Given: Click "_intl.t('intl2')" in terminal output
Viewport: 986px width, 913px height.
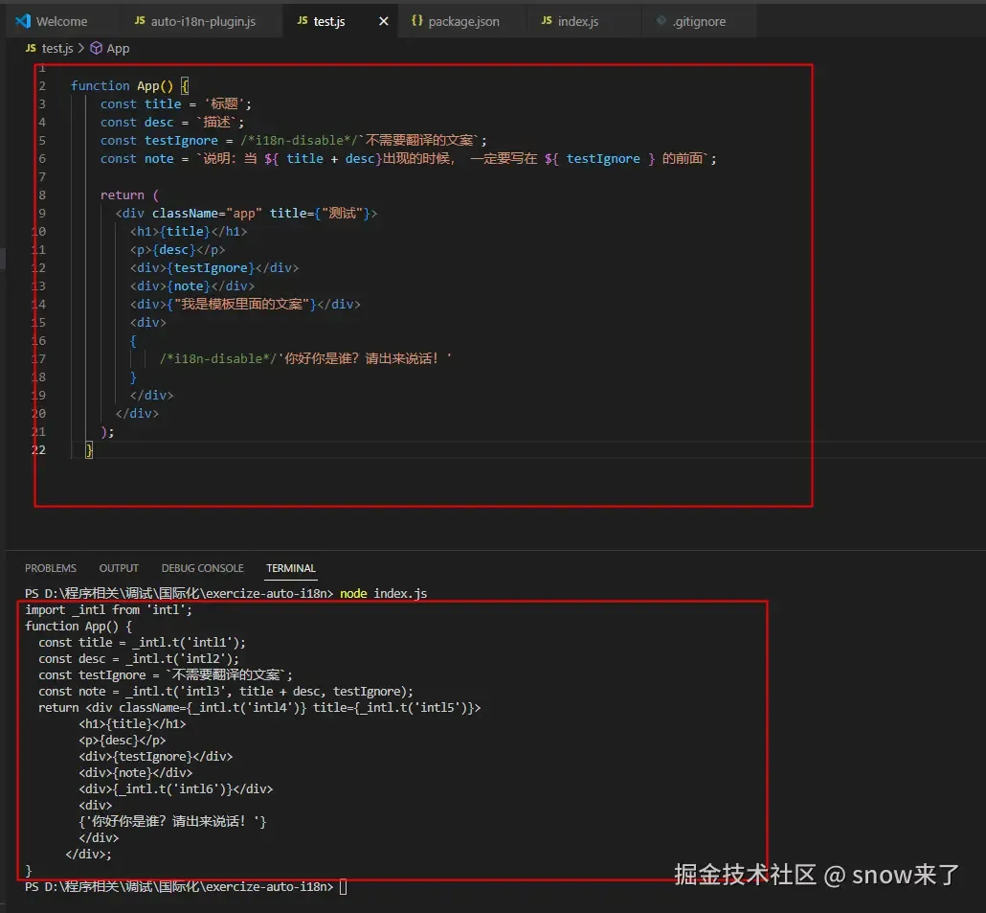Looking at the screenshot, I should pos(179,659).
